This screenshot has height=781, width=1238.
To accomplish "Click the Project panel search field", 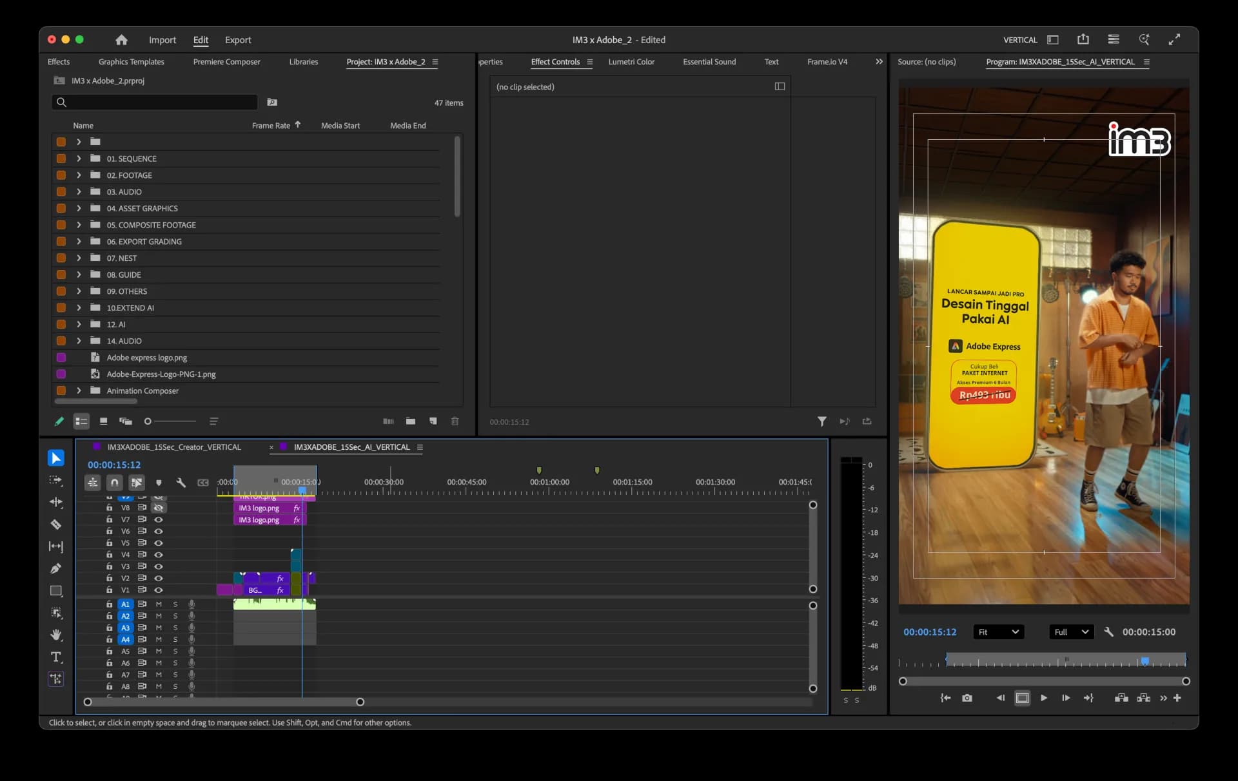I will (x=155, y=102).
